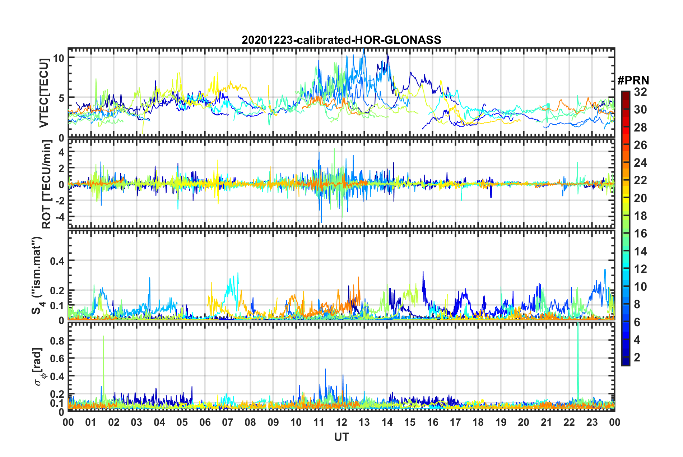Image resolution: width=683 pixels, height=457 pixels.
Task: Click the VTEC axis tick label 5
Action: tap(61, 98)
